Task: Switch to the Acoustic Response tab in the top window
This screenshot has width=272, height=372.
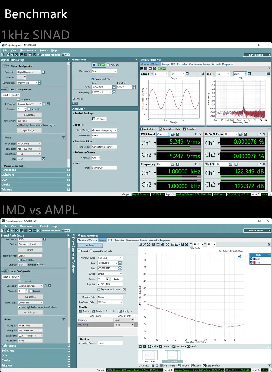Action: point(222,64)
